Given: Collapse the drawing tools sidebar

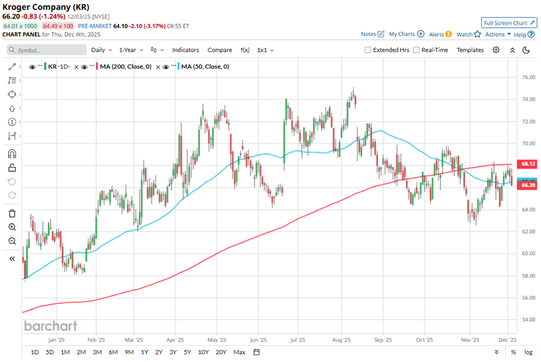Looking at the screenshot, I should pos(12,259).
